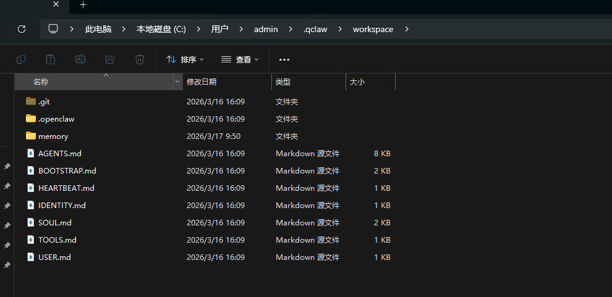Click the BOOTSTRAP.md file icon
The width and height of the screenshot is (612, 297).
31,170
